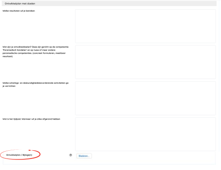Click the 'Welke resultaten wil je bereiken' text area

[145, 26]
